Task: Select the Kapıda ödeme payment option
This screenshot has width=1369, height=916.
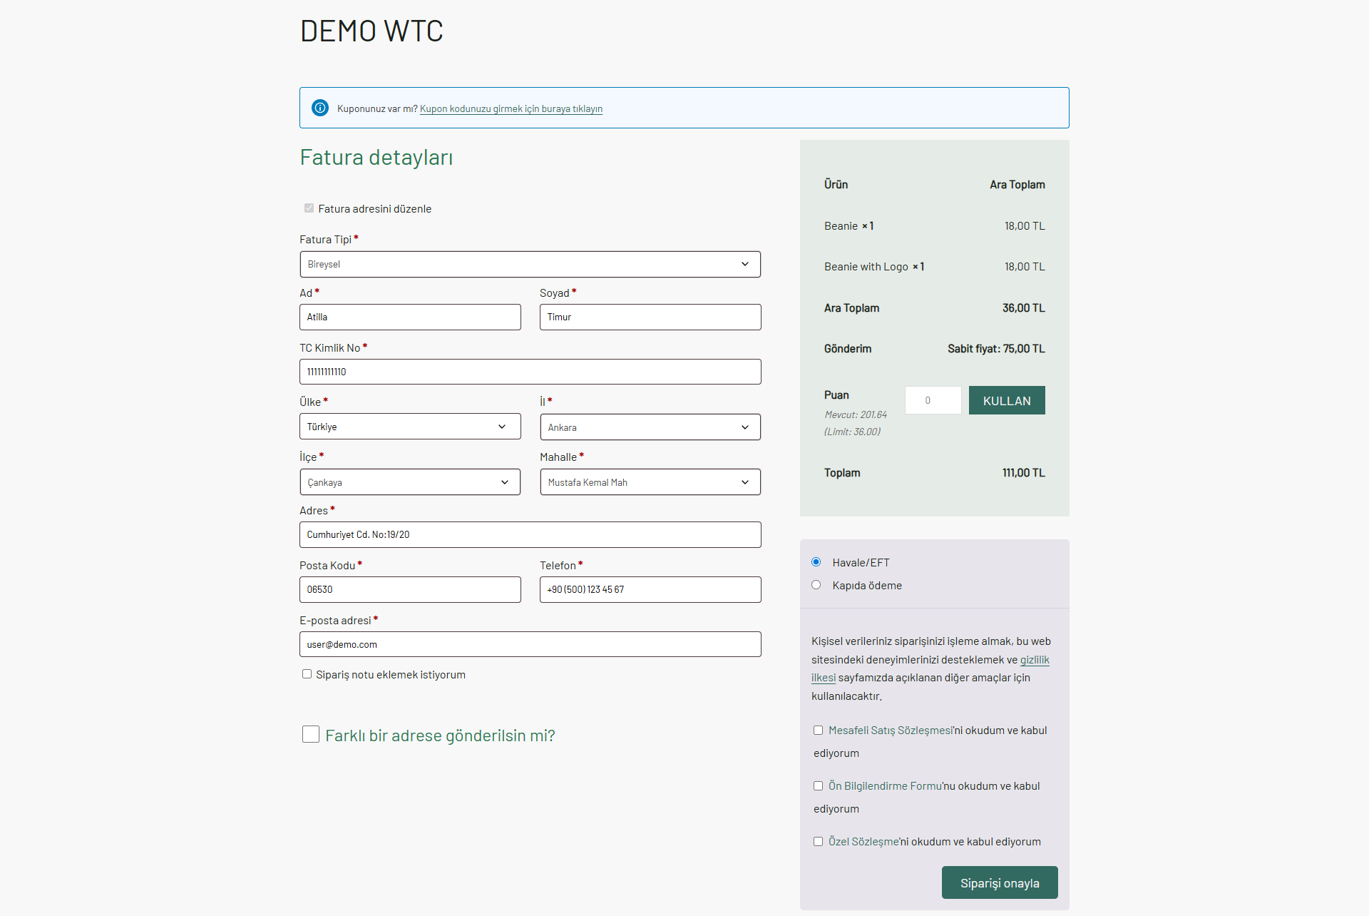Action: pos(816,585)
